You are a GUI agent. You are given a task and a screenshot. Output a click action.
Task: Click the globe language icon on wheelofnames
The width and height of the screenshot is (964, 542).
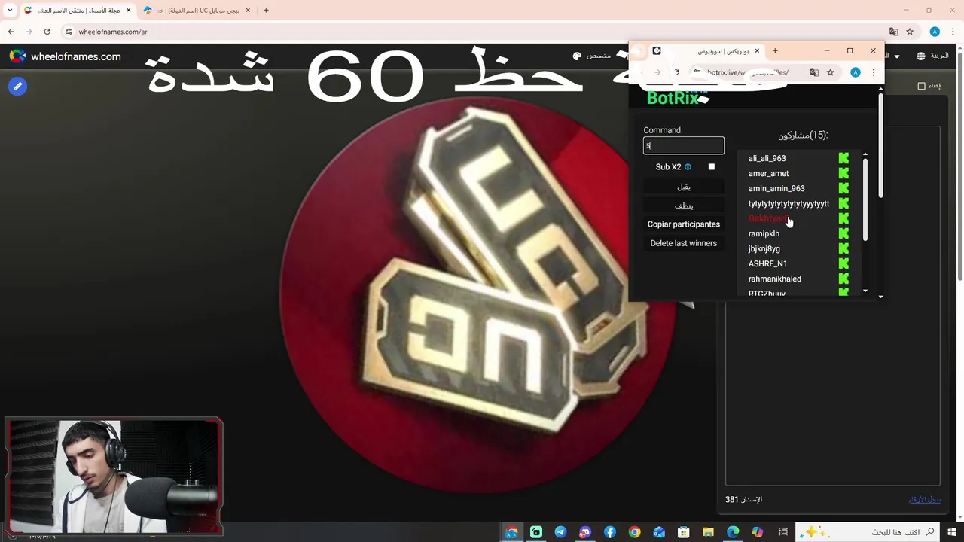[x=921, y=56]
